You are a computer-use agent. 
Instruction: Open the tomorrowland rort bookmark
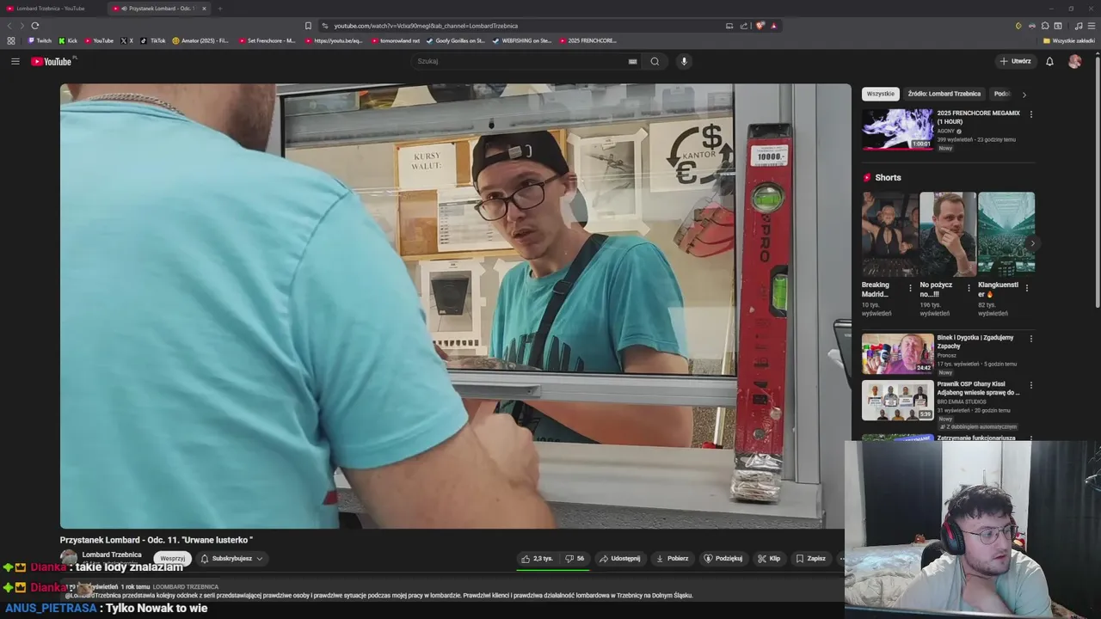point(396,40)
